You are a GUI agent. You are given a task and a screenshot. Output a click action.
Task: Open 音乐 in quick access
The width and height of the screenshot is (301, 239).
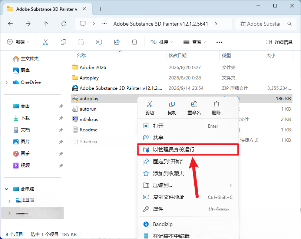[21, 154]
